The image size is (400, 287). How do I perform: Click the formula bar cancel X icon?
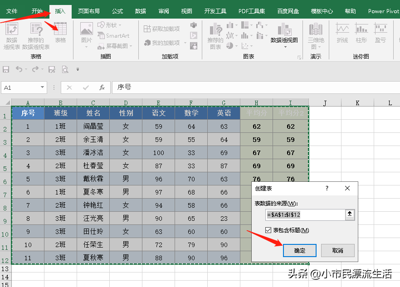(x=69, y=88)
